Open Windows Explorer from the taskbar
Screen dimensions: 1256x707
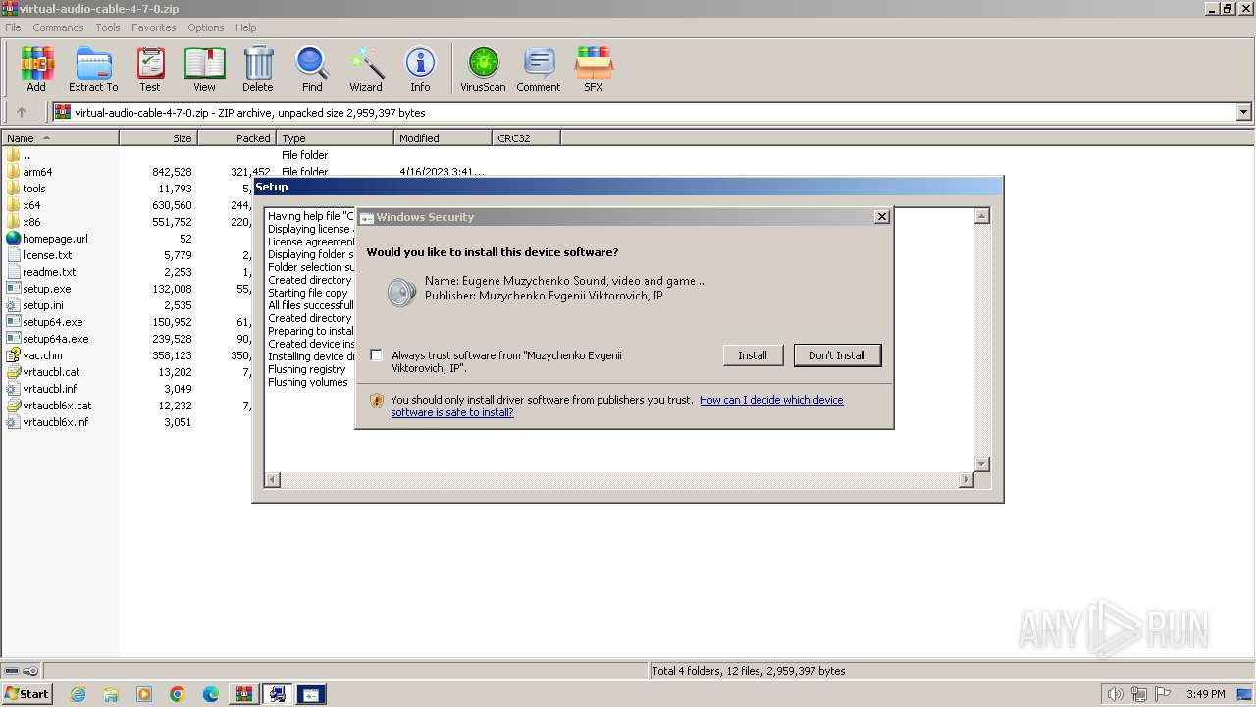111,694
